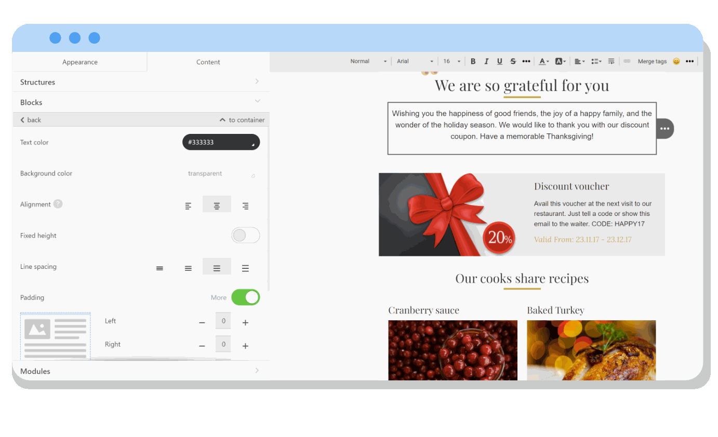
Task: Select the third line spacing option
Action: (x=217, y=267)
